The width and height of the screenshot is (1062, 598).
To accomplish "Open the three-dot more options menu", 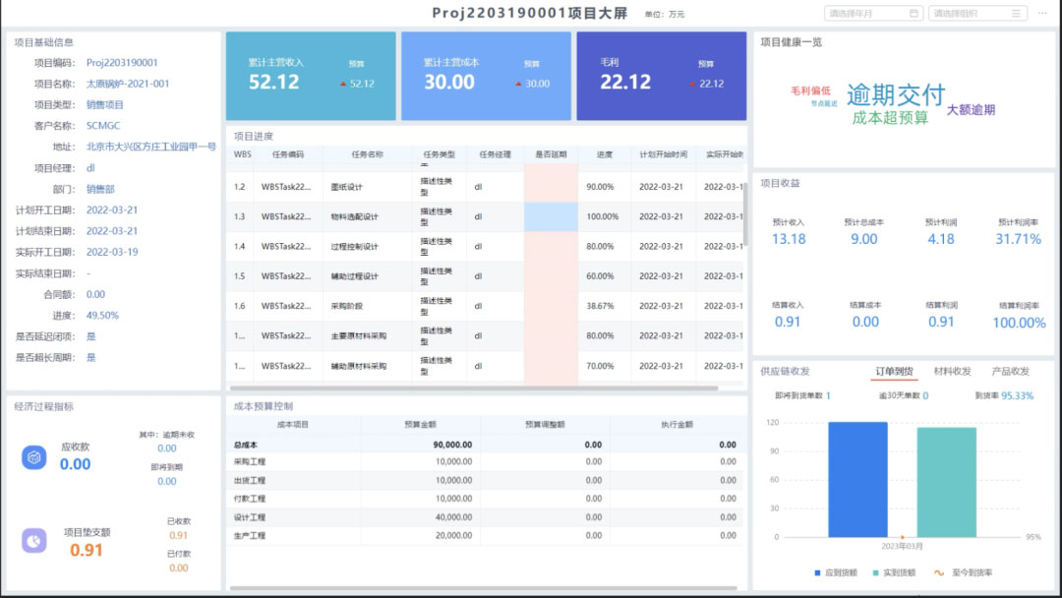I will [x=1042, y=14].
